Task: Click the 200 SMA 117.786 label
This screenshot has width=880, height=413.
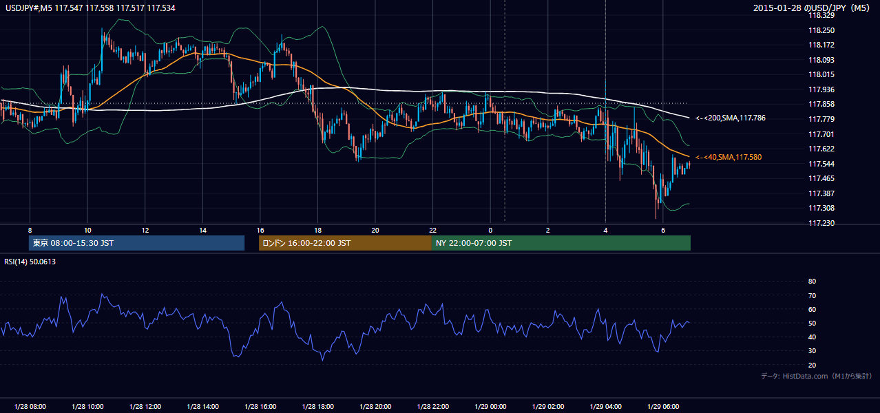Action: 730,118
